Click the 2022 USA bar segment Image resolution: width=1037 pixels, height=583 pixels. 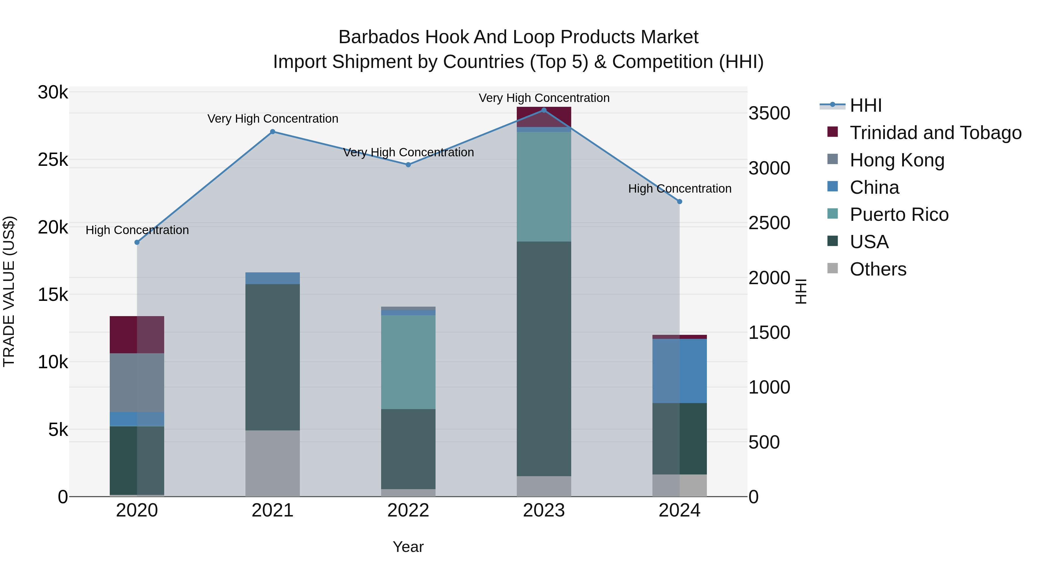pos(408,449)
